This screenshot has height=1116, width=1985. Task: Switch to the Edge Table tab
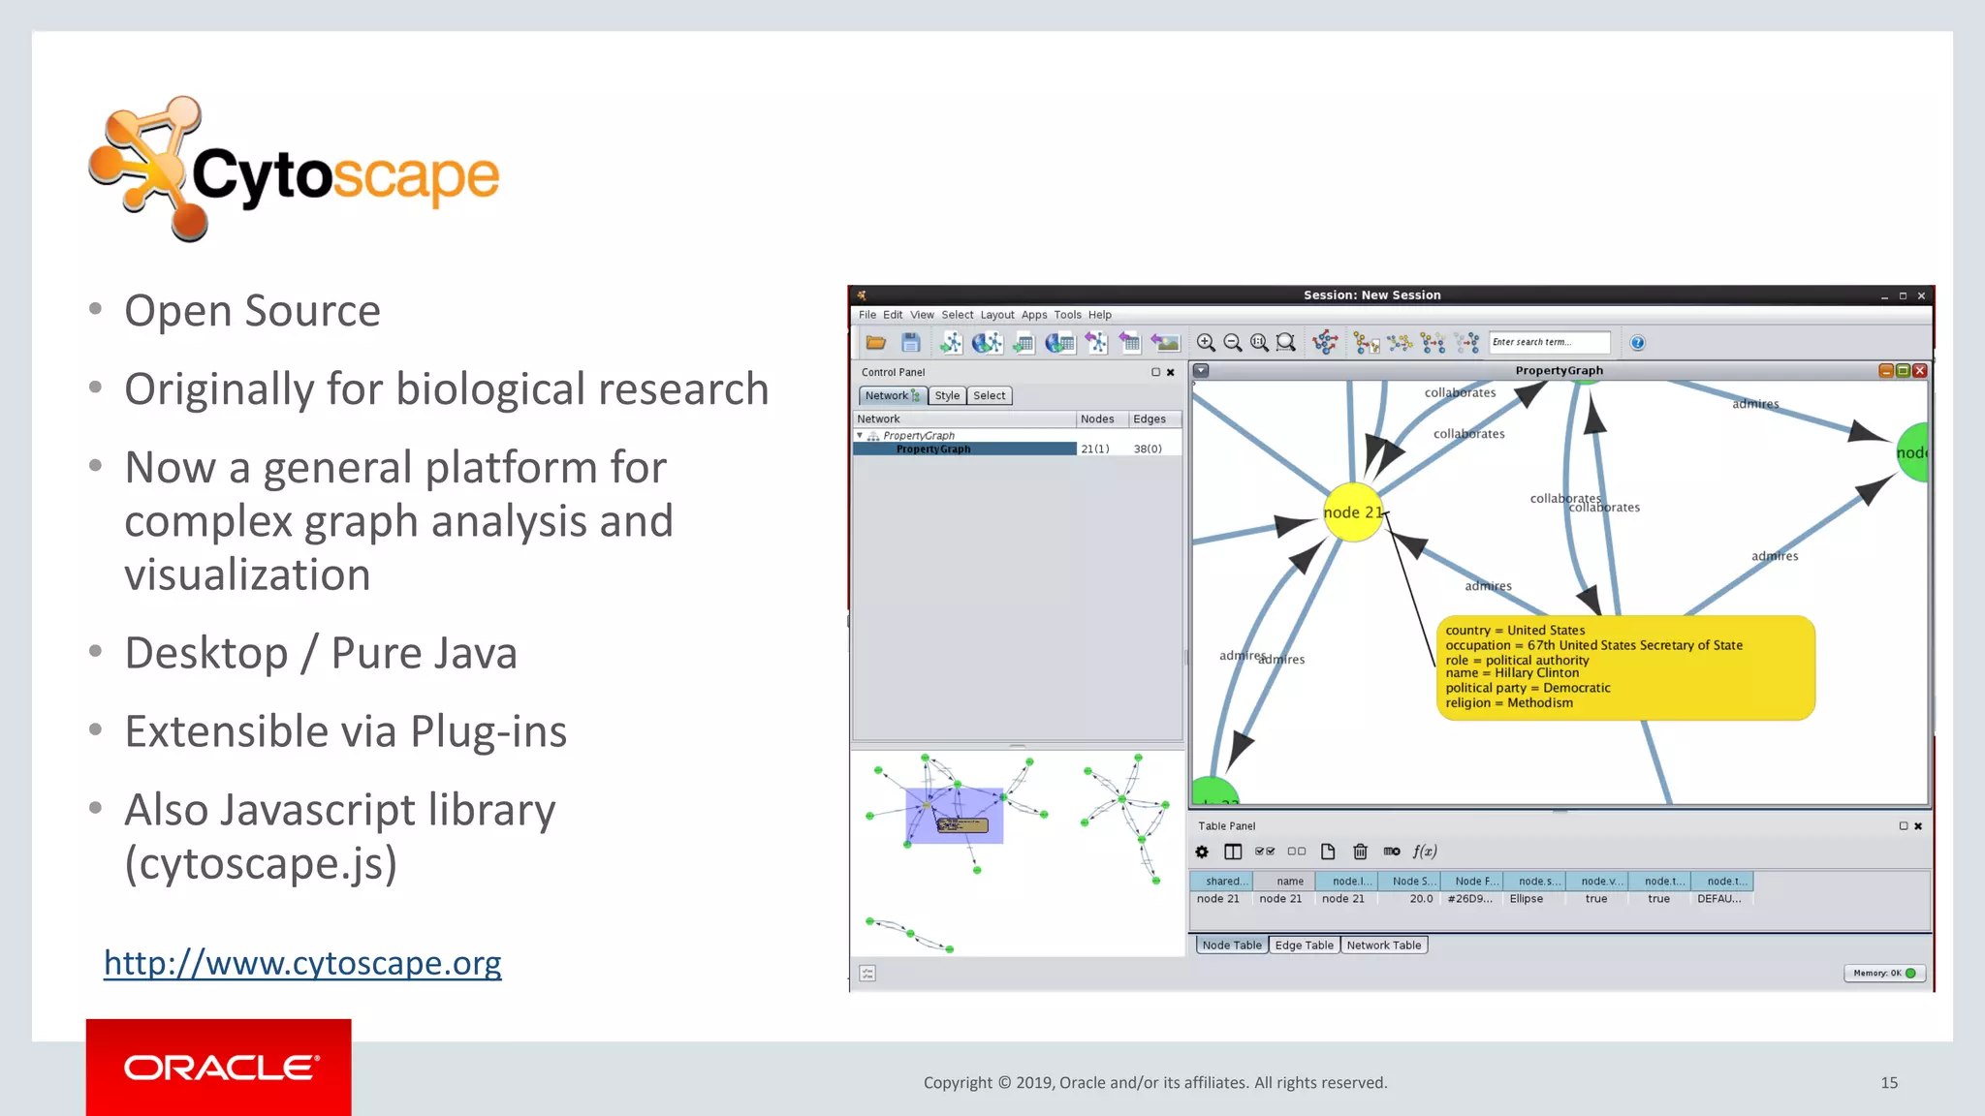[x=1304, y=945]
